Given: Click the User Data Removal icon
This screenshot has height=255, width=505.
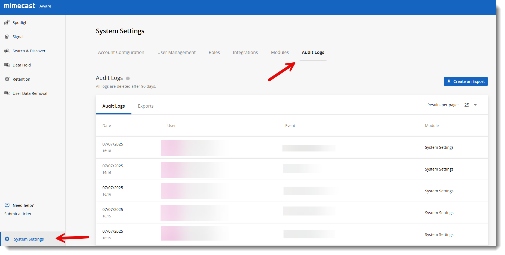Looking at the screenshot, I should tap(7, 93).
